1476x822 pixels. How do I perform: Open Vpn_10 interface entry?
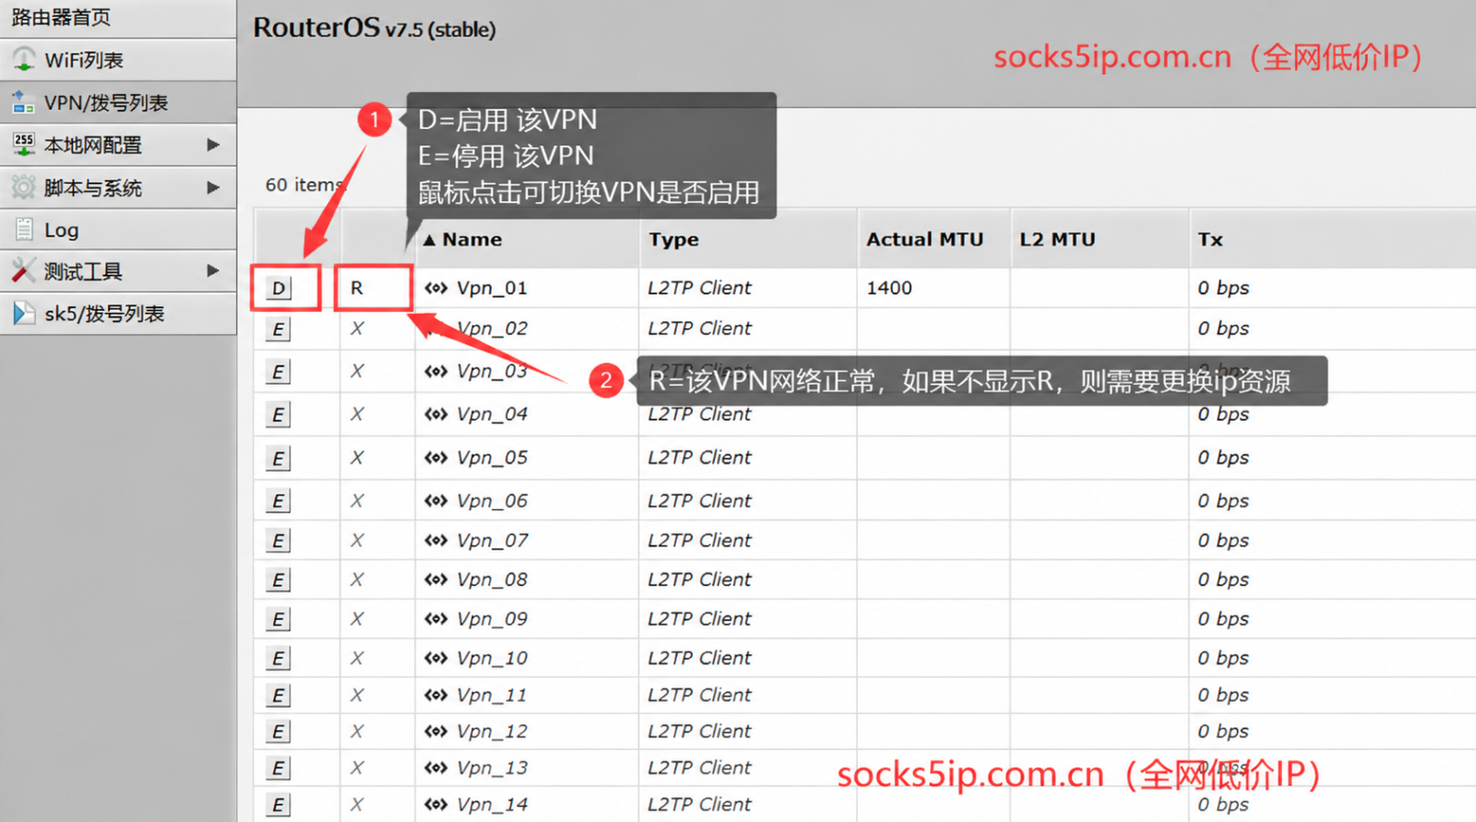pos(492,658)
